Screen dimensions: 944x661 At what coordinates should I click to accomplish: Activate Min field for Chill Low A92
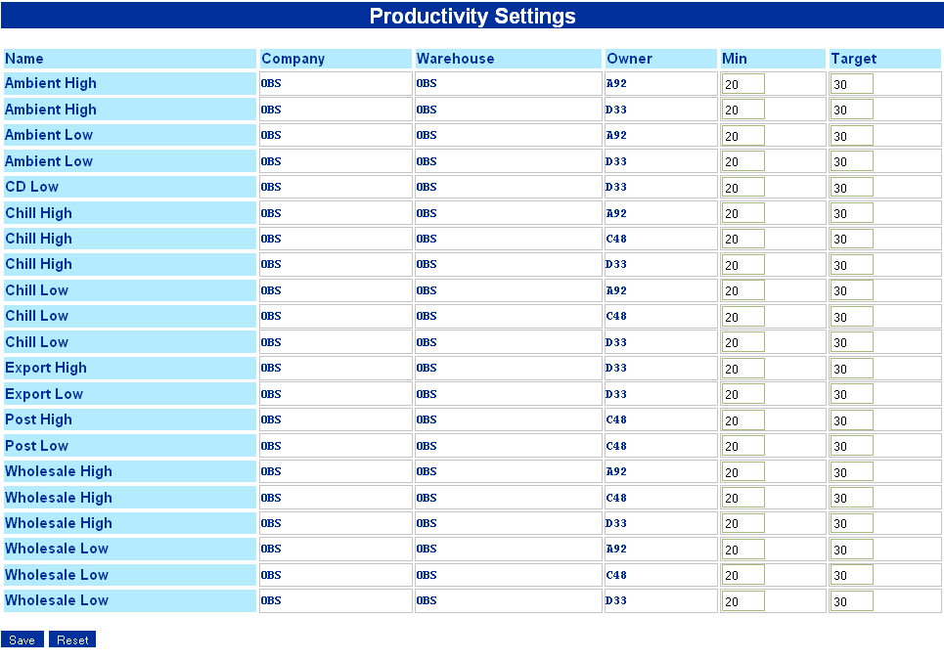(742, 290)
